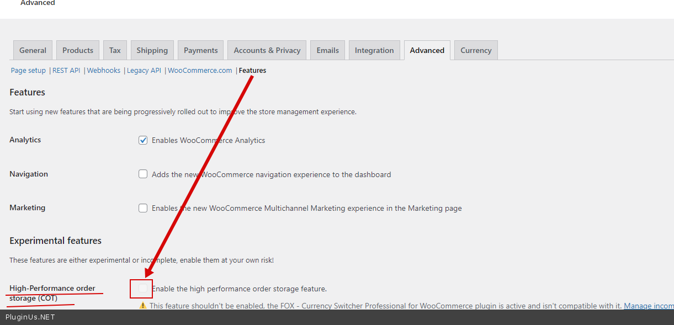Image resolution: width=674 pixels, height=325 pixels.
Task: Tick the high performance order storage checkbox
Action: pos(143,288)
